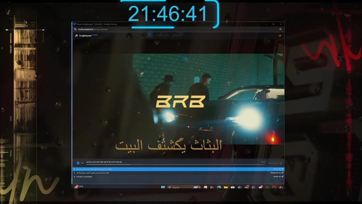Click the small icon beside the Sa2uno username
The width and height of the screenshot is (362, 204).
[x=280, y=169]
